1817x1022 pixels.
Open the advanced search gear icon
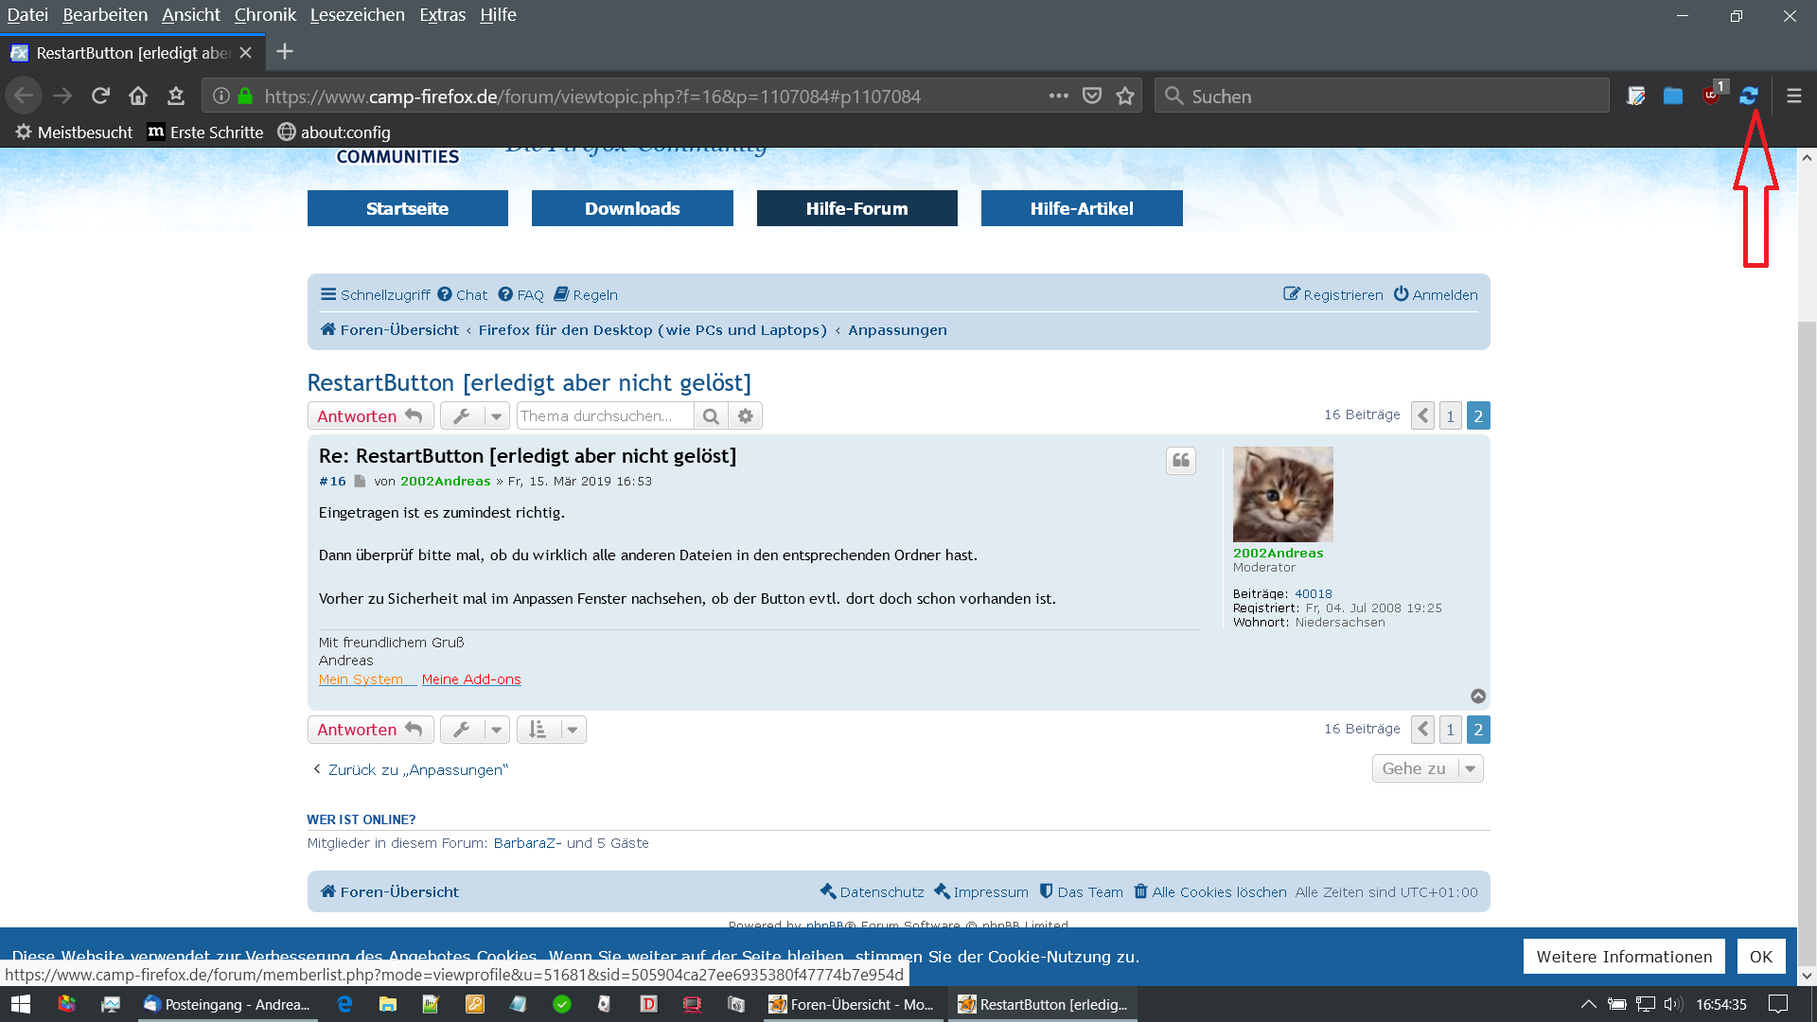click(x=746, y=416)
